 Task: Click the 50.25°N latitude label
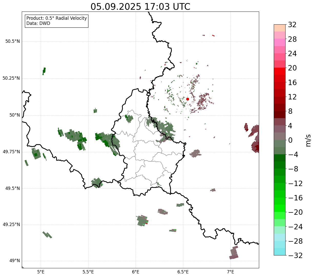pos(11,78)
